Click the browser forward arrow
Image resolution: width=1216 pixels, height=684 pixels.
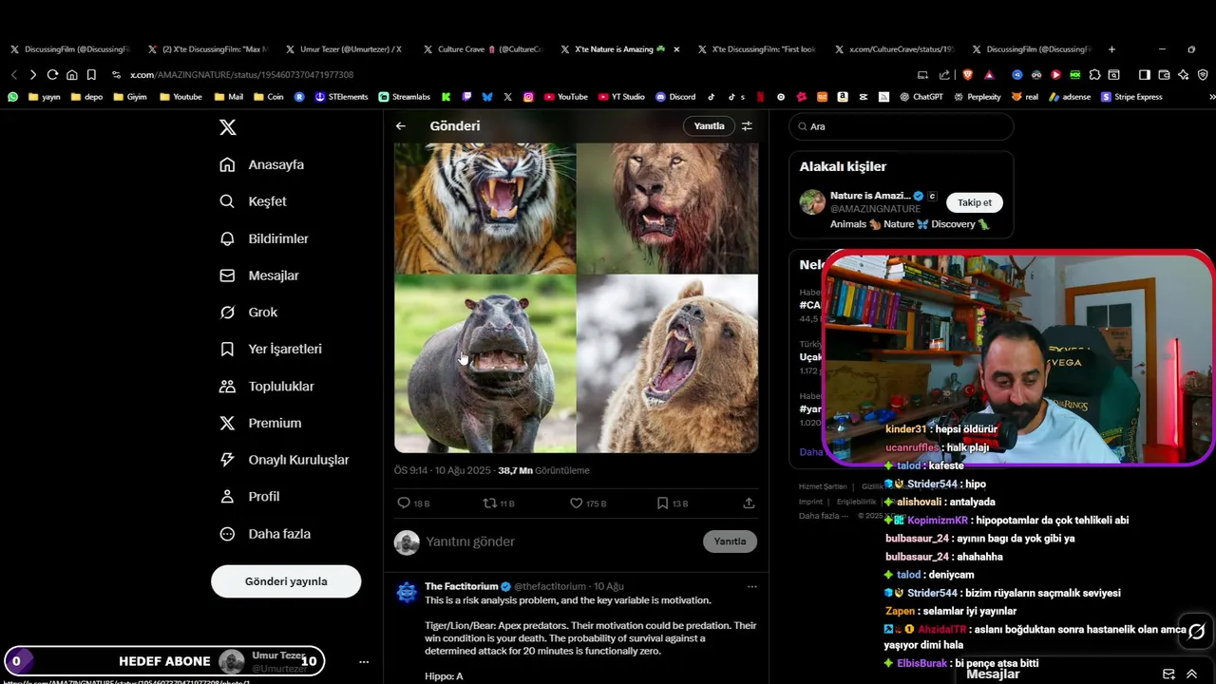point(32,74)
